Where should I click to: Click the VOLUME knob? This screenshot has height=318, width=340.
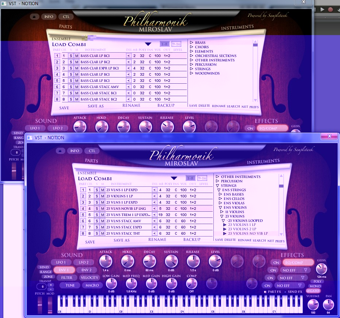point(313,304)
